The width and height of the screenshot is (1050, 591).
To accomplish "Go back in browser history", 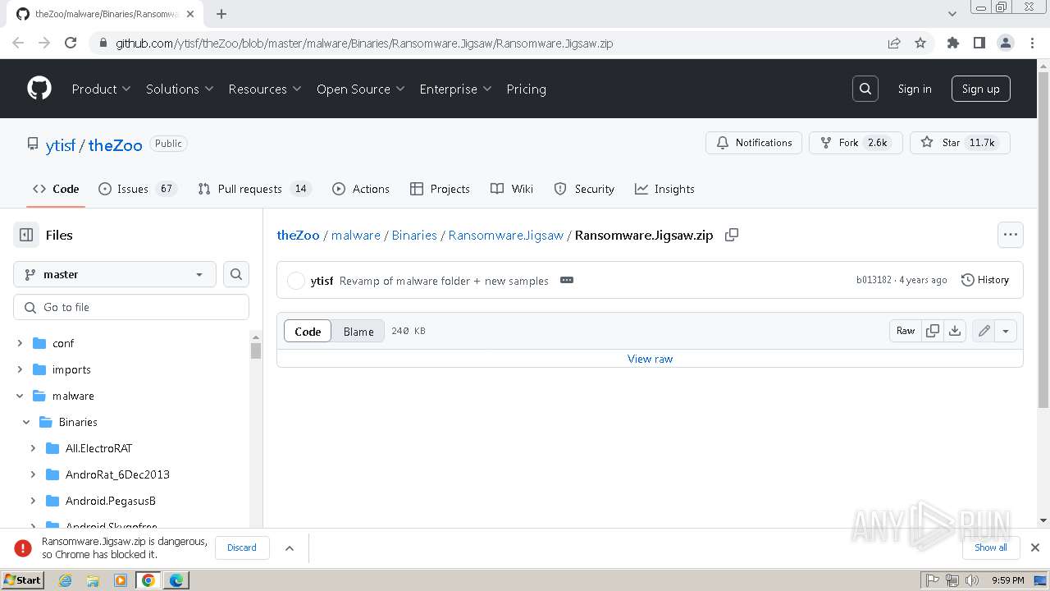I will [18, 43].
